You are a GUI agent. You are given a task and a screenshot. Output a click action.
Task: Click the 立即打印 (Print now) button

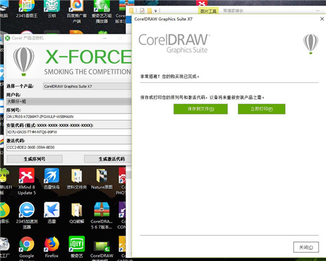[261, 109]
